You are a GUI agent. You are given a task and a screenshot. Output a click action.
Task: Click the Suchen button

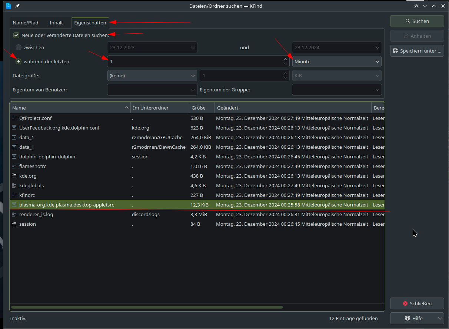417,21
